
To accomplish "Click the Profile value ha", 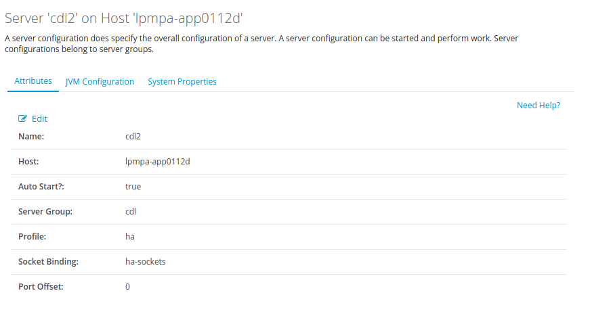I will [x=130, y=236].
